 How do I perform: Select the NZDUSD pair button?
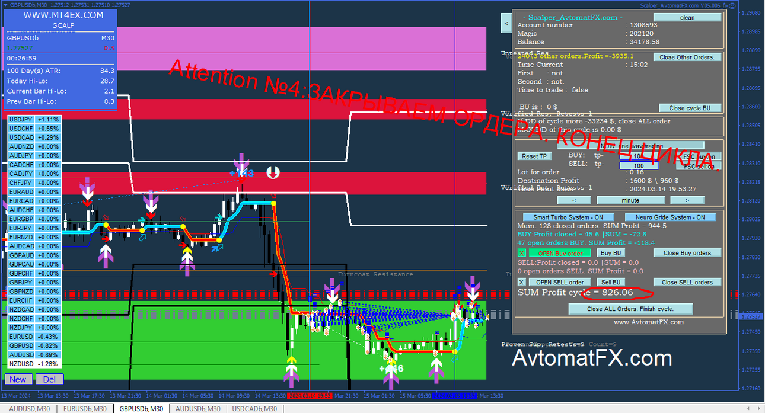[x=21, y=364]
